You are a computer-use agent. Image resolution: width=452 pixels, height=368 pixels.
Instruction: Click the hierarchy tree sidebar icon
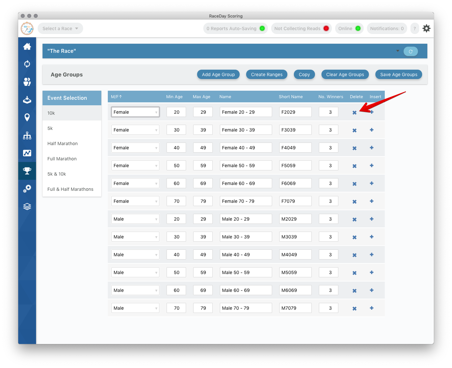(27, 135)
